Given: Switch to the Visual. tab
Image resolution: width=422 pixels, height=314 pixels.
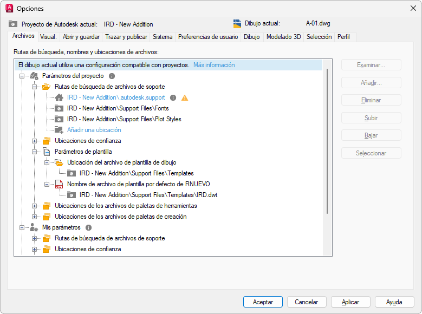Looking at the screenshot, I should [x=48, y=37].
